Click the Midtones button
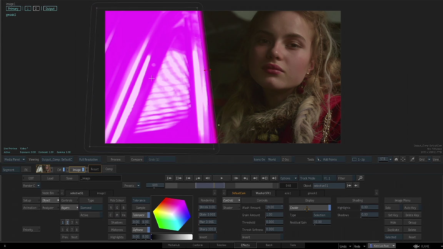The image size is (443, 249). pos(117,230)
